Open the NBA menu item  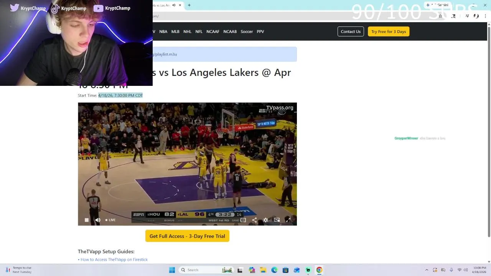point(163,31)
